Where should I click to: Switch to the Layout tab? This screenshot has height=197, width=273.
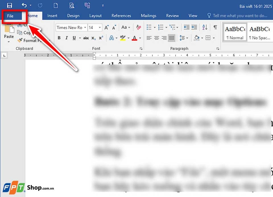96,16
